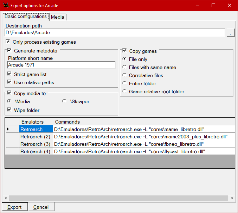This screenshot has width=238, height=213.
Task: Click the mame2003_plus_libretro.dll command cell
Action: tap(144, 137)
